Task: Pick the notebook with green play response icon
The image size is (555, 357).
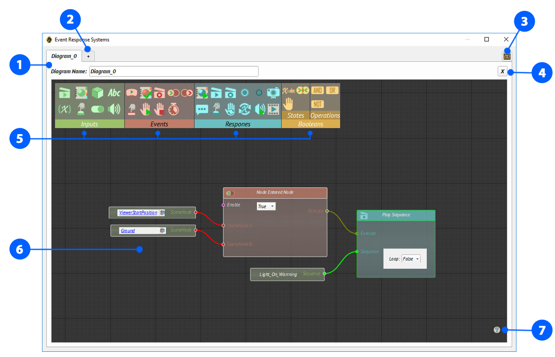Action: [202, 93]
